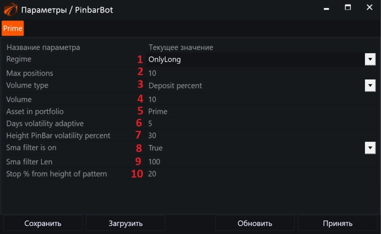Image resolution: width=381 pixels, height=234 pixels.
Task: Minimize the PinbarBot parameters window
Action: pos(324,8)
